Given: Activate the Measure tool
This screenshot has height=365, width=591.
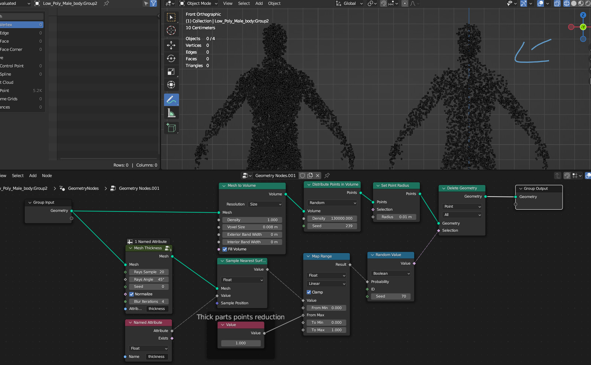Looking at the screenshot, I should pyautogui.click(x=171, y=113).
